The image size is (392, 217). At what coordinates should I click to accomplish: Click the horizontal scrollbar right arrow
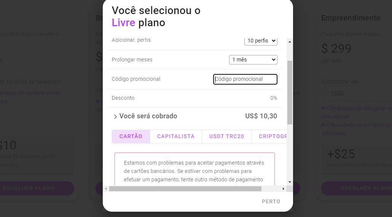click(283, 189)
